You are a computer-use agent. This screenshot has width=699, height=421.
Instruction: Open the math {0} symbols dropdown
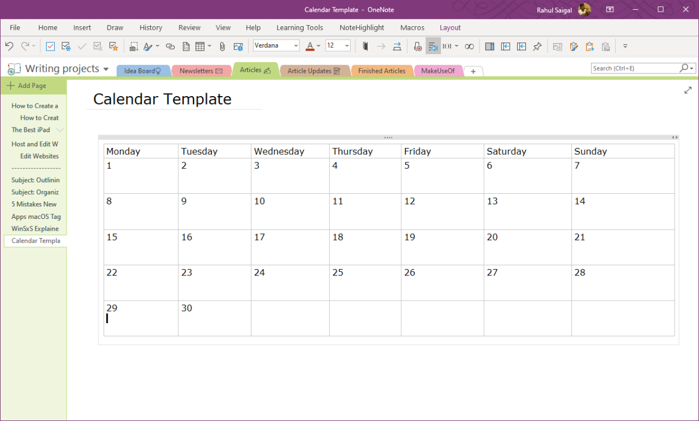click(457, 46)
